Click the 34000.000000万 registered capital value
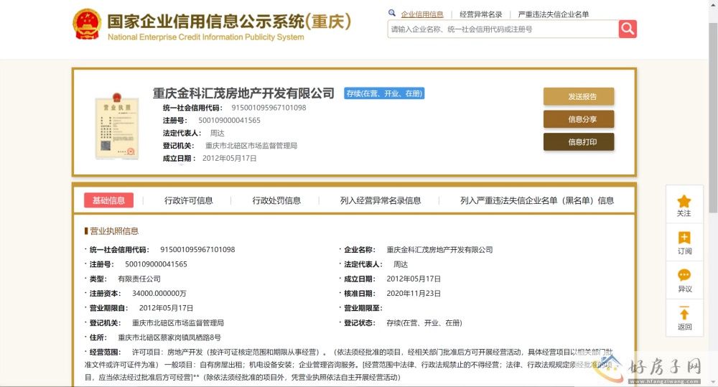This screenshot has height=387, width=718. coord(159,294)
